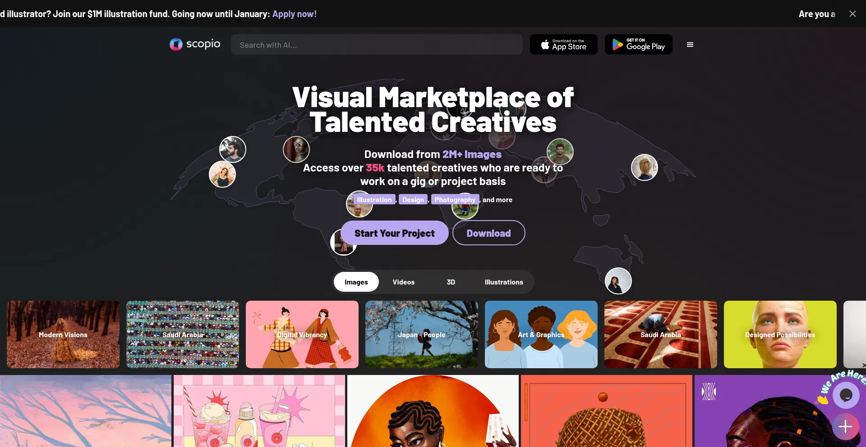Open the chat bubble widget

846,395
